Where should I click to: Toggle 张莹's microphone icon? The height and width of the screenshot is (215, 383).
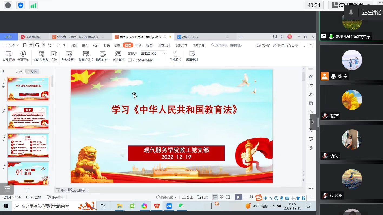tap(333, 77)
